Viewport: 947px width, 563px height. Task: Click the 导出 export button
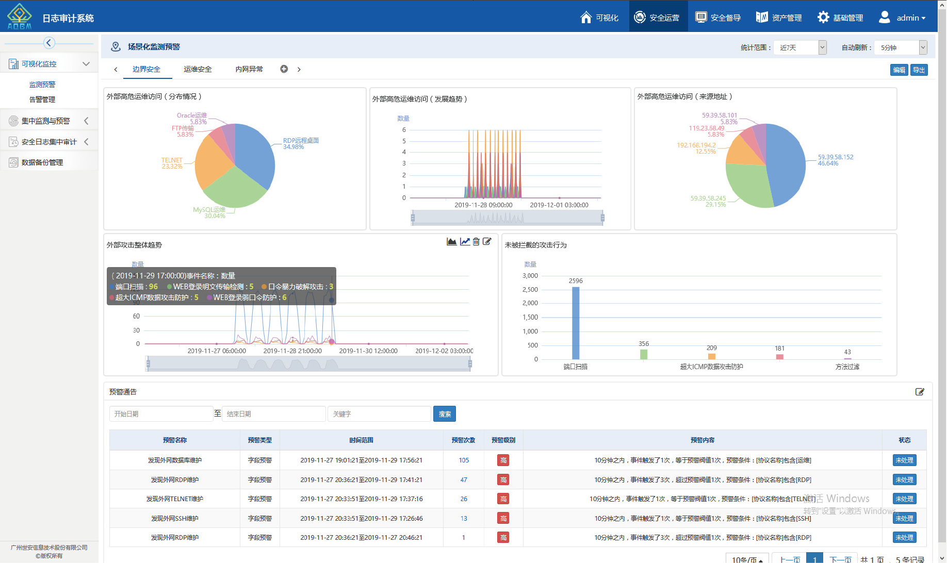click(919, 70)
